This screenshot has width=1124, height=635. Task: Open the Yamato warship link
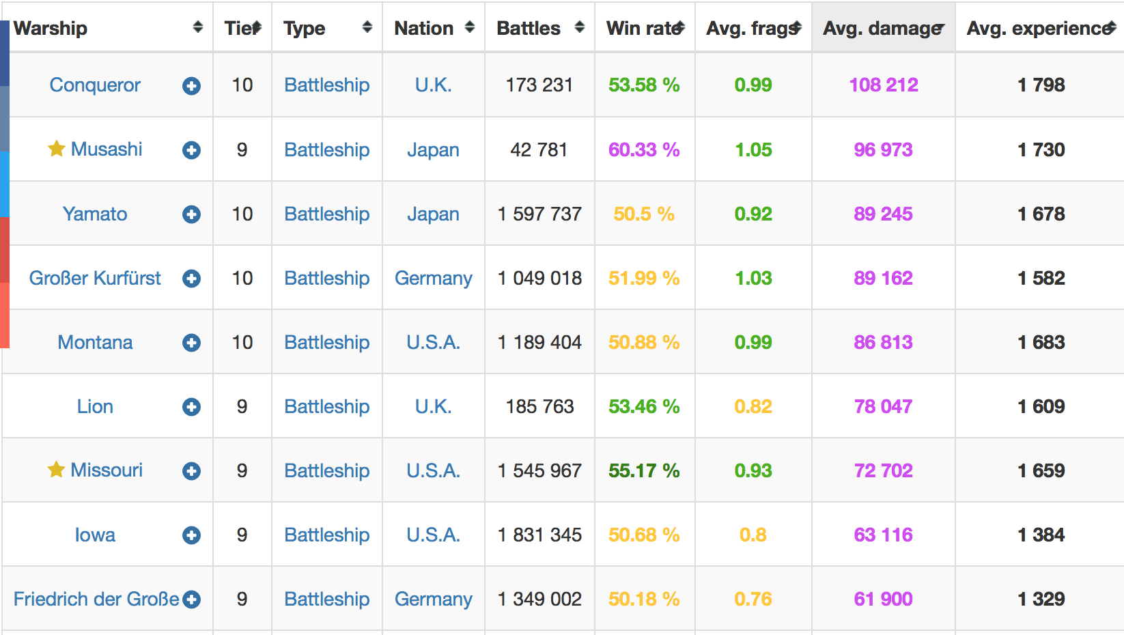click(x=95, y=214)
